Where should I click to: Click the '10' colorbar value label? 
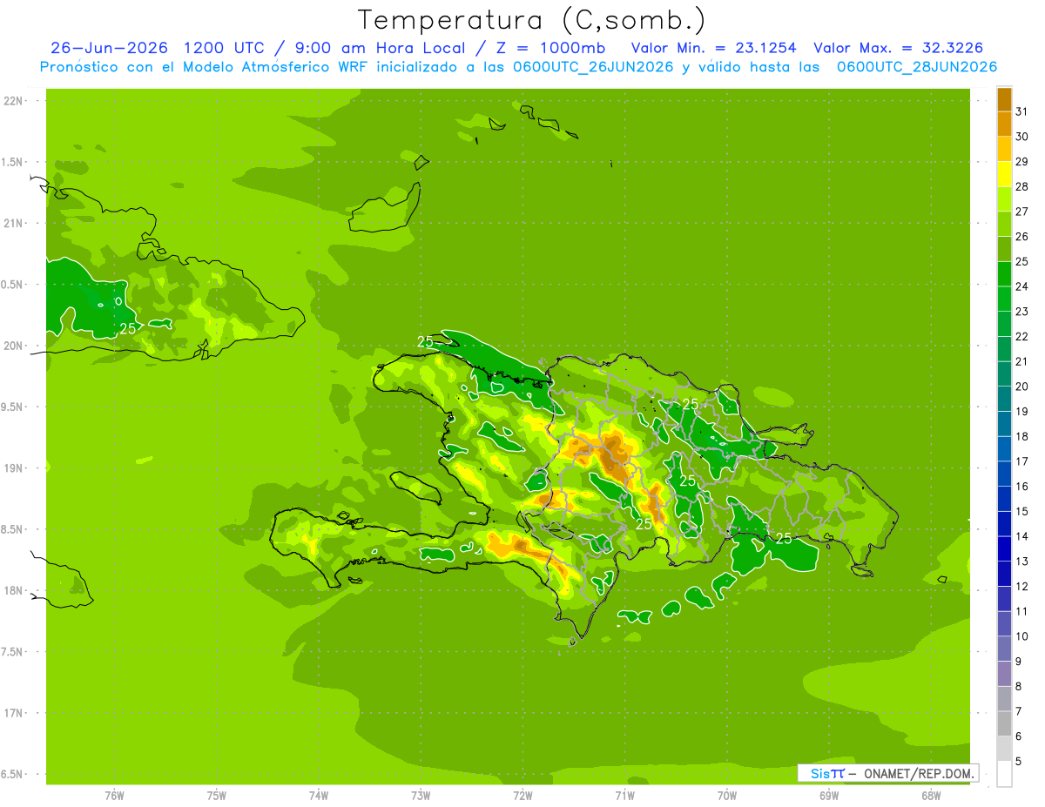click(1021, 636)
